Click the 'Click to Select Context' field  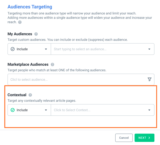click(102, 110)
